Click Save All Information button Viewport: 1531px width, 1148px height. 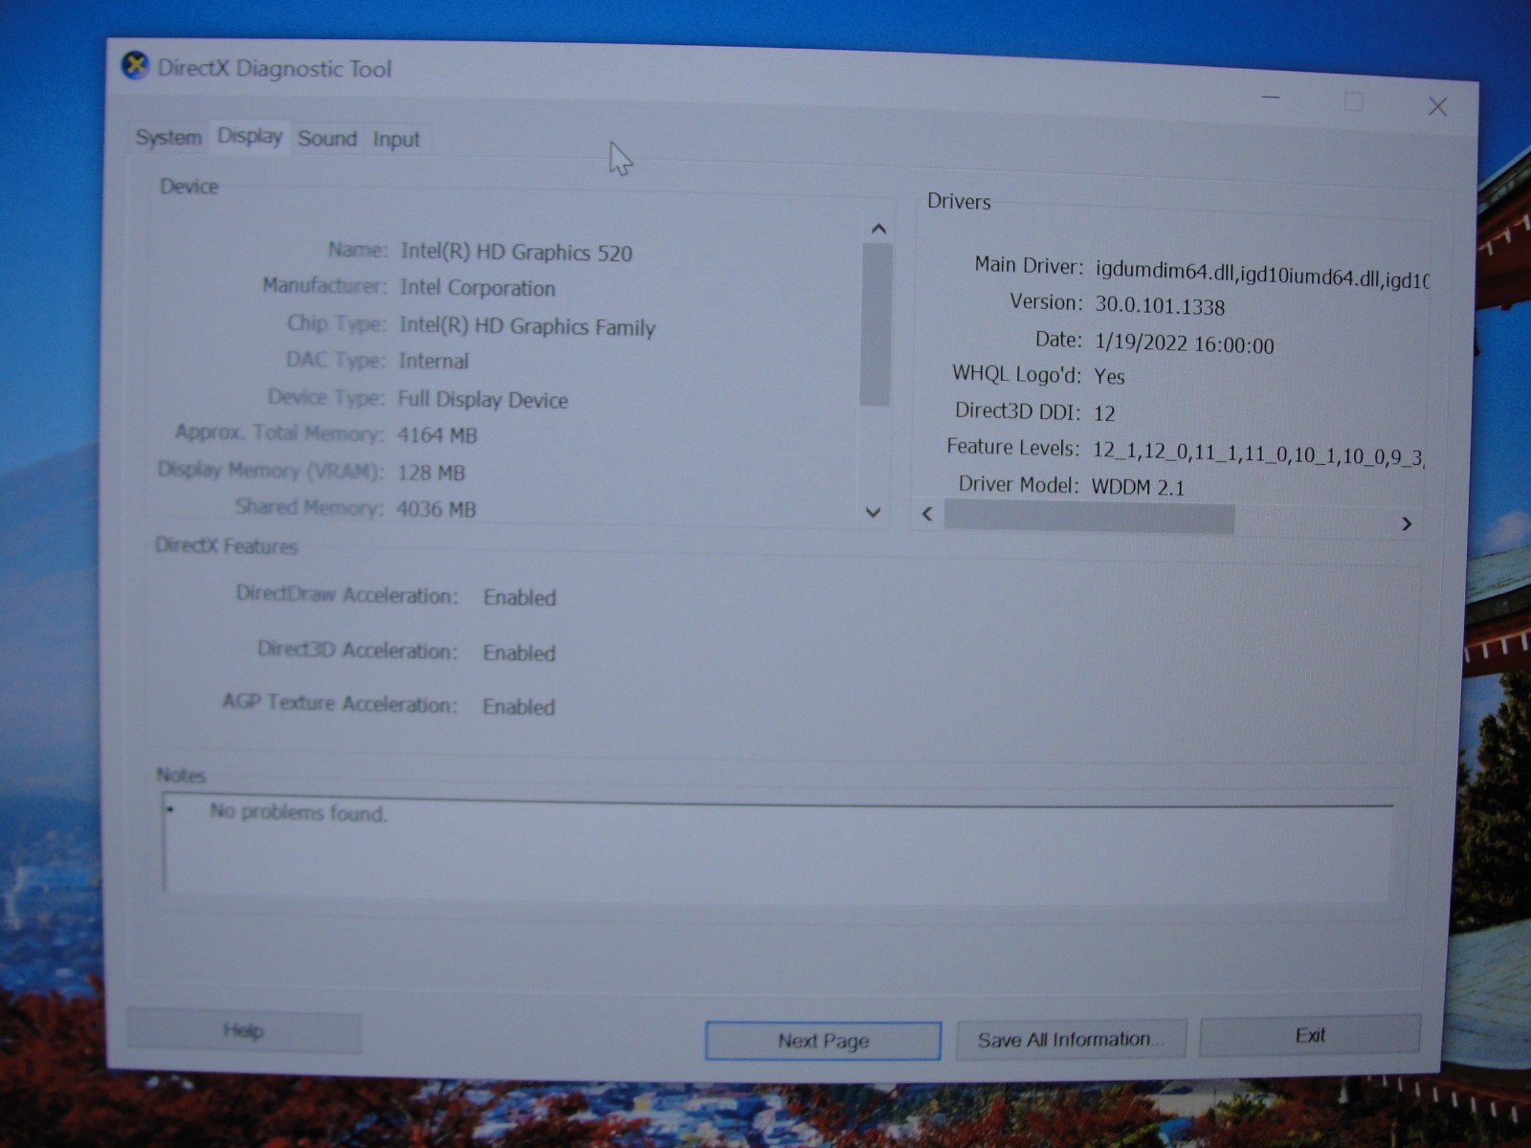point(1071,1039)
